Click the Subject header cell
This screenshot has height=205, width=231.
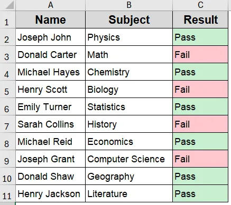(x=129, y=19)
